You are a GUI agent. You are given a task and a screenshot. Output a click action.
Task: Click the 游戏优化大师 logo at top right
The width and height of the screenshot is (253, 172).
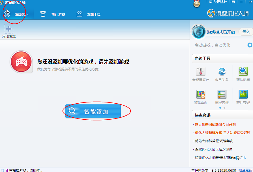click(228, 13)
